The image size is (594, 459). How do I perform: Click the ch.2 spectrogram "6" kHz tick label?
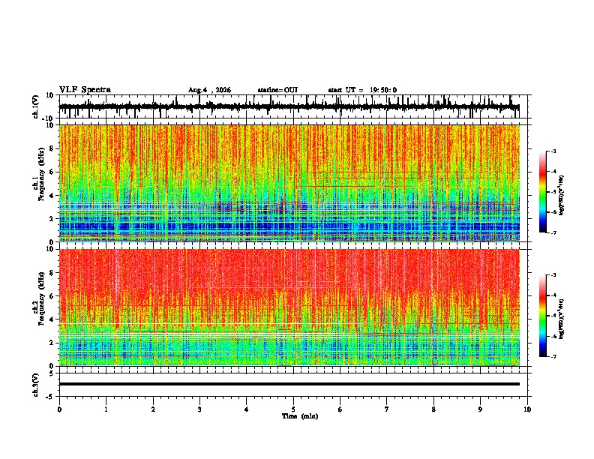coord(52,296)
